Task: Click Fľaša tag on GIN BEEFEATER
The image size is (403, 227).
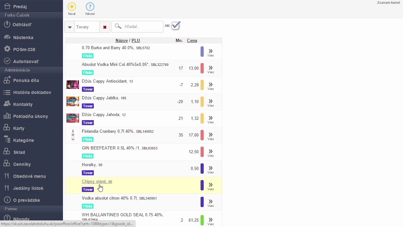Action: pos(88,156)
